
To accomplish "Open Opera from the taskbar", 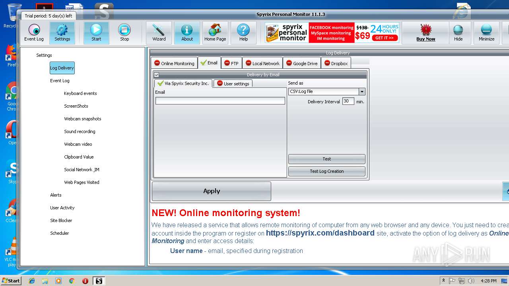I will point(85,281).
